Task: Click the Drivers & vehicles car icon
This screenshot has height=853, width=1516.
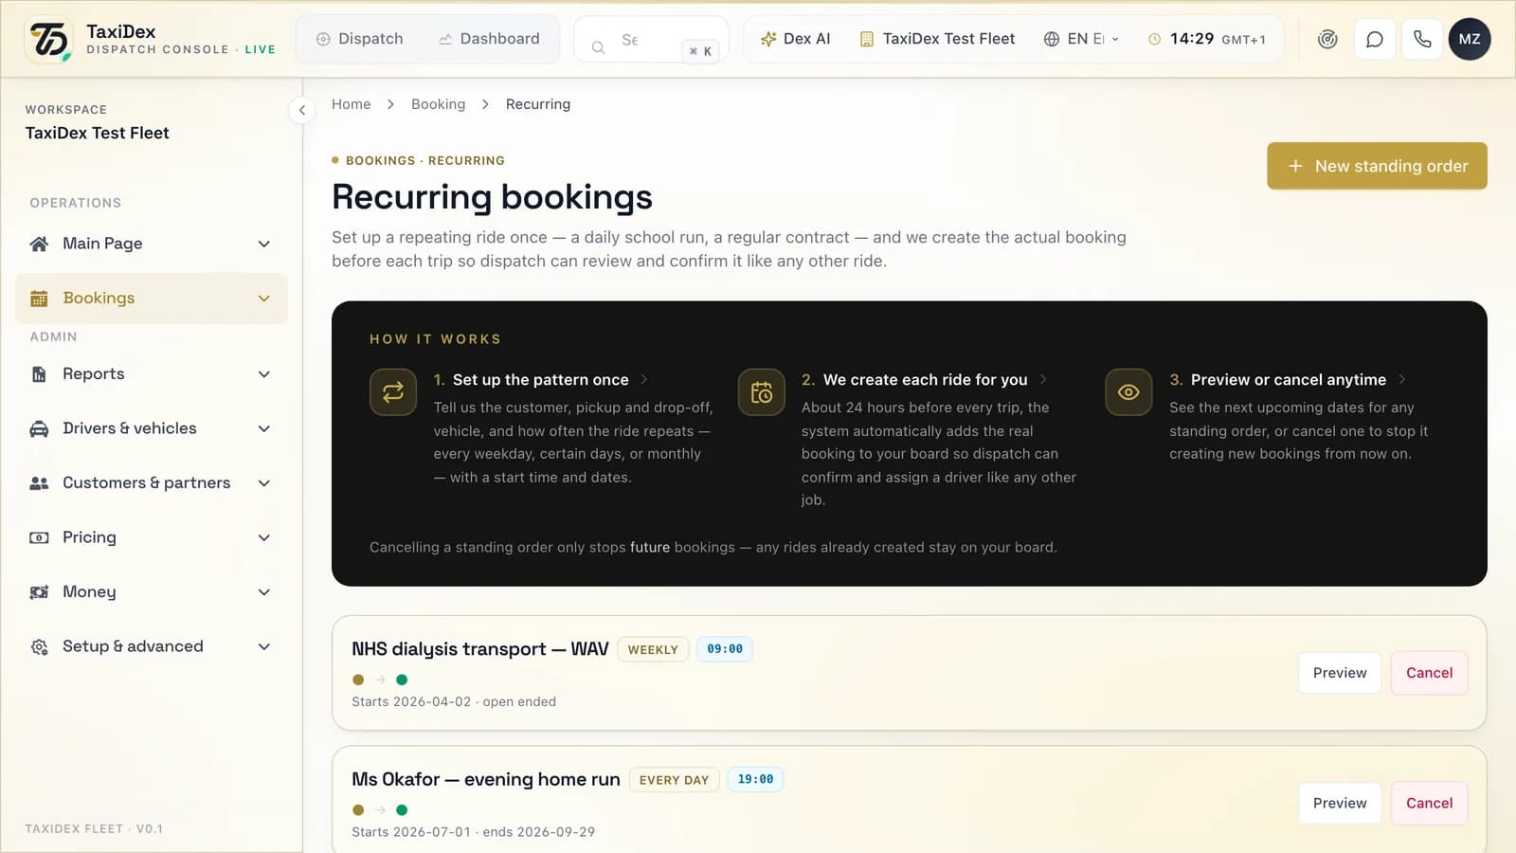Action: (39, 428)
